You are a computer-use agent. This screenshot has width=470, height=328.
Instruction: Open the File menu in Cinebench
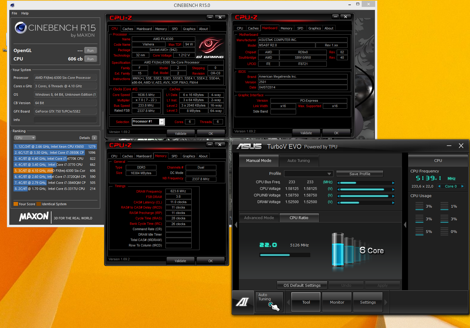tap(14, 13)
